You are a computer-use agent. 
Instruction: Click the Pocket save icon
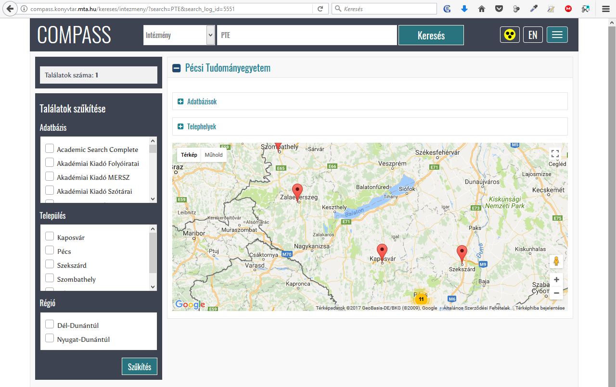pos(499,9)
